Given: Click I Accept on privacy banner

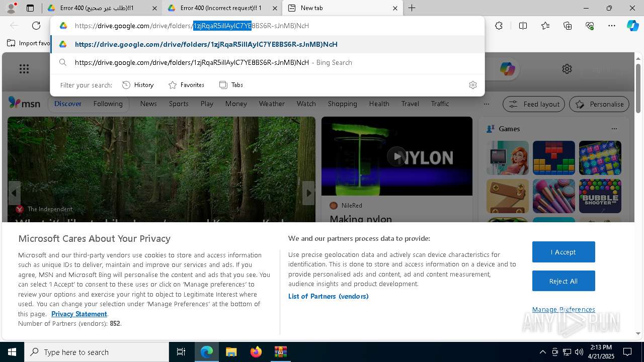Looking at the screenshot, I should (x=563, y=252).
